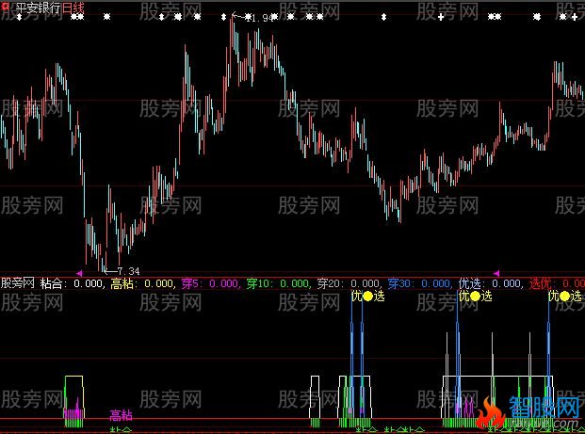Click the red square icon beside 平安银行

pyautogui.click(x=6, y=7)
